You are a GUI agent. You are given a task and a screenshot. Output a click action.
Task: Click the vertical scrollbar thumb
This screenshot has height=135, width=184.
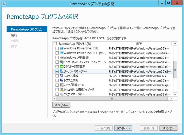coord(175,70)
